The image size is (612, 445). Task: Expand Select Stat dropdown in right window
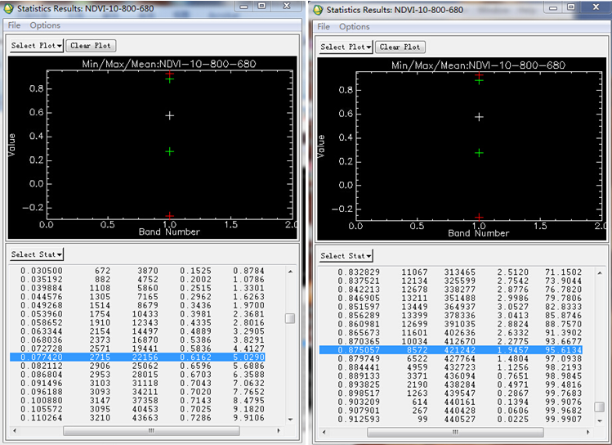pos(346,256)
